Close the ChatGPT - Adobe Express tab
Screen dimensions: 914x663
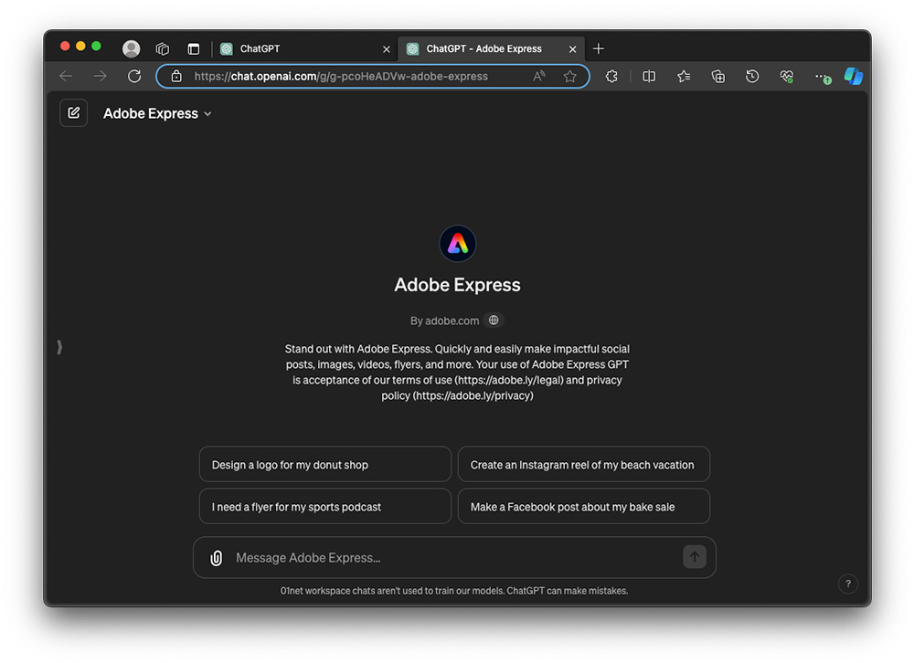pos(572,49)
